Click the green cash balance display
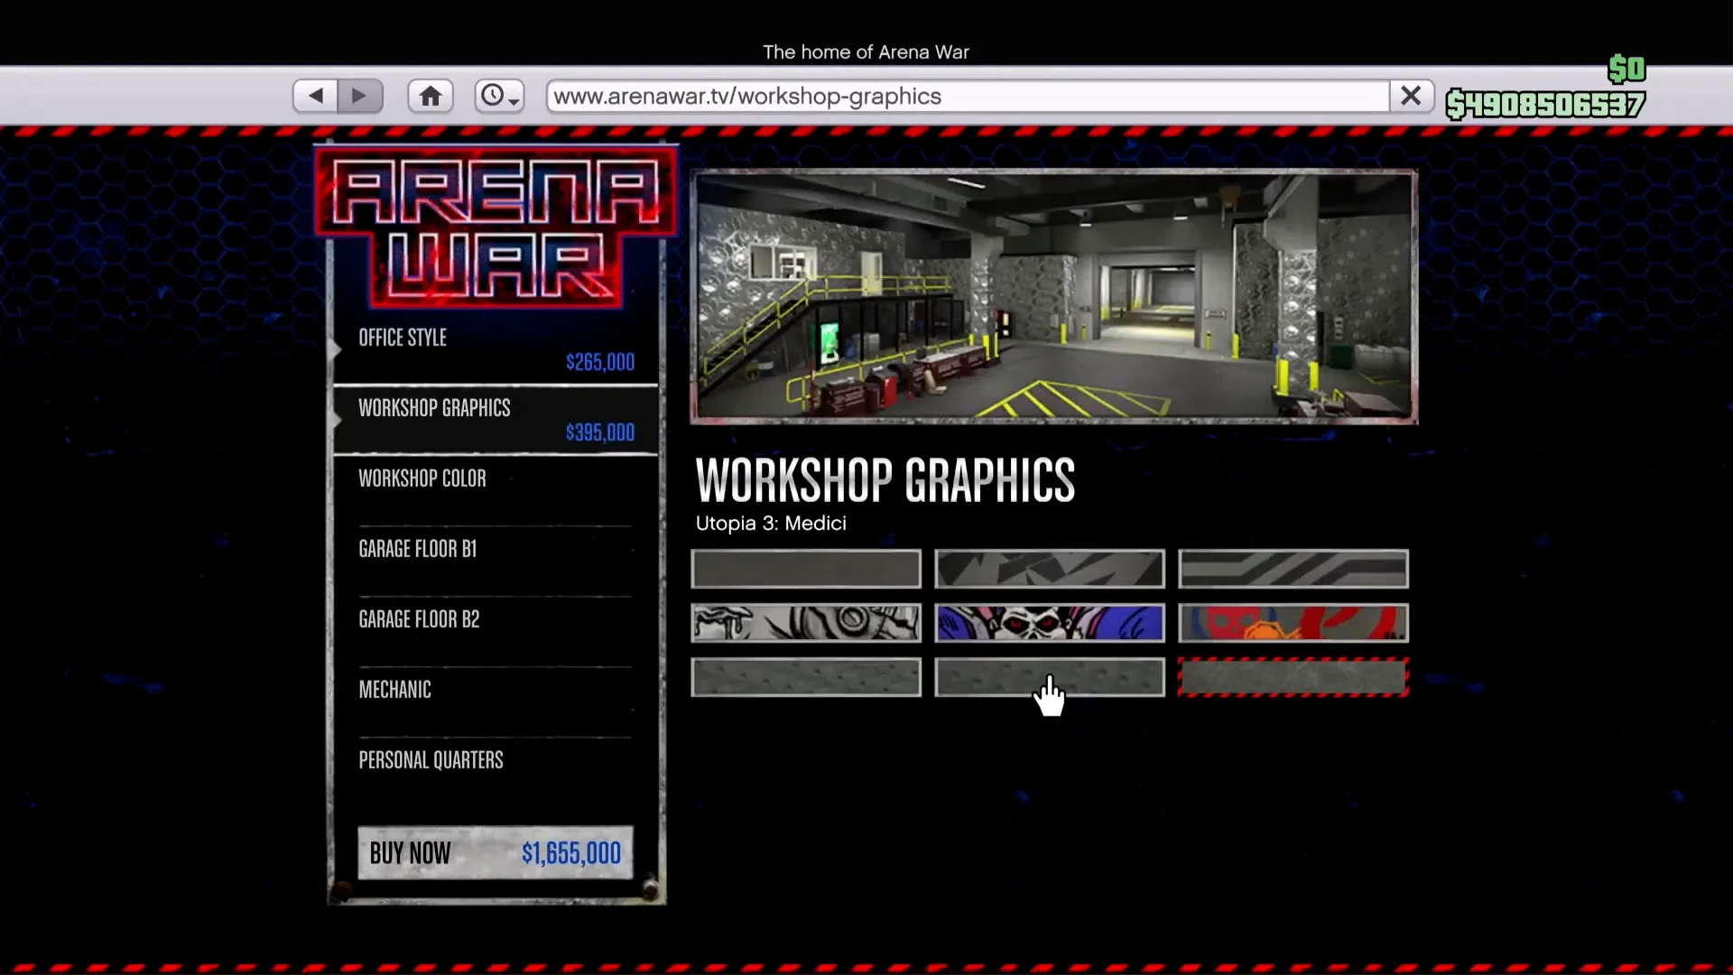The height and width of the screenshot is (975, 1733). pos(1545,106)
